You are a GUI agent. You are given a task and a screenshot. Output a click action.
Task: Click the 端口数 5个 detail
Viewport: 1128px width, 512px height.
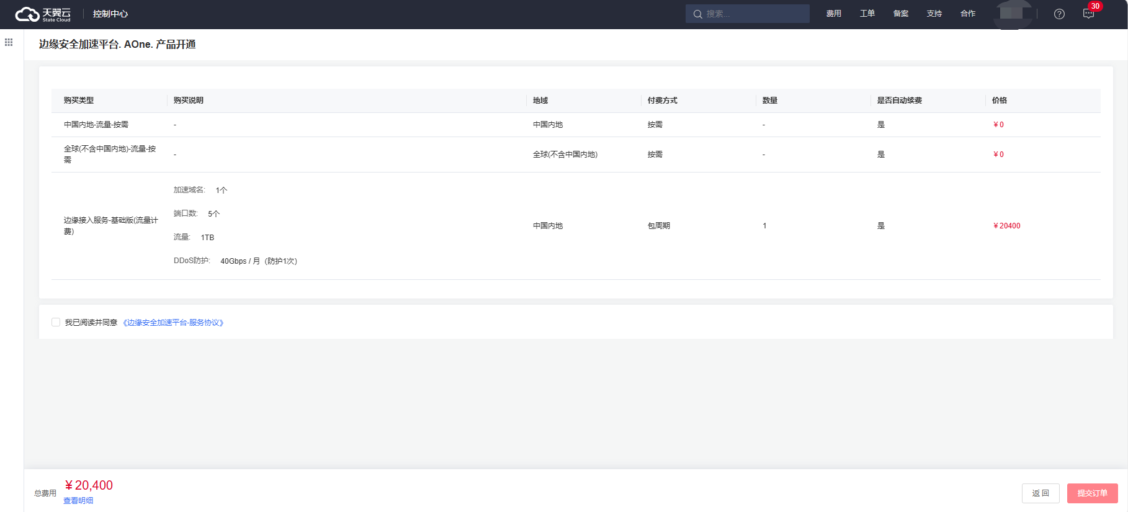pyautogui.click(x=197, y=213)
